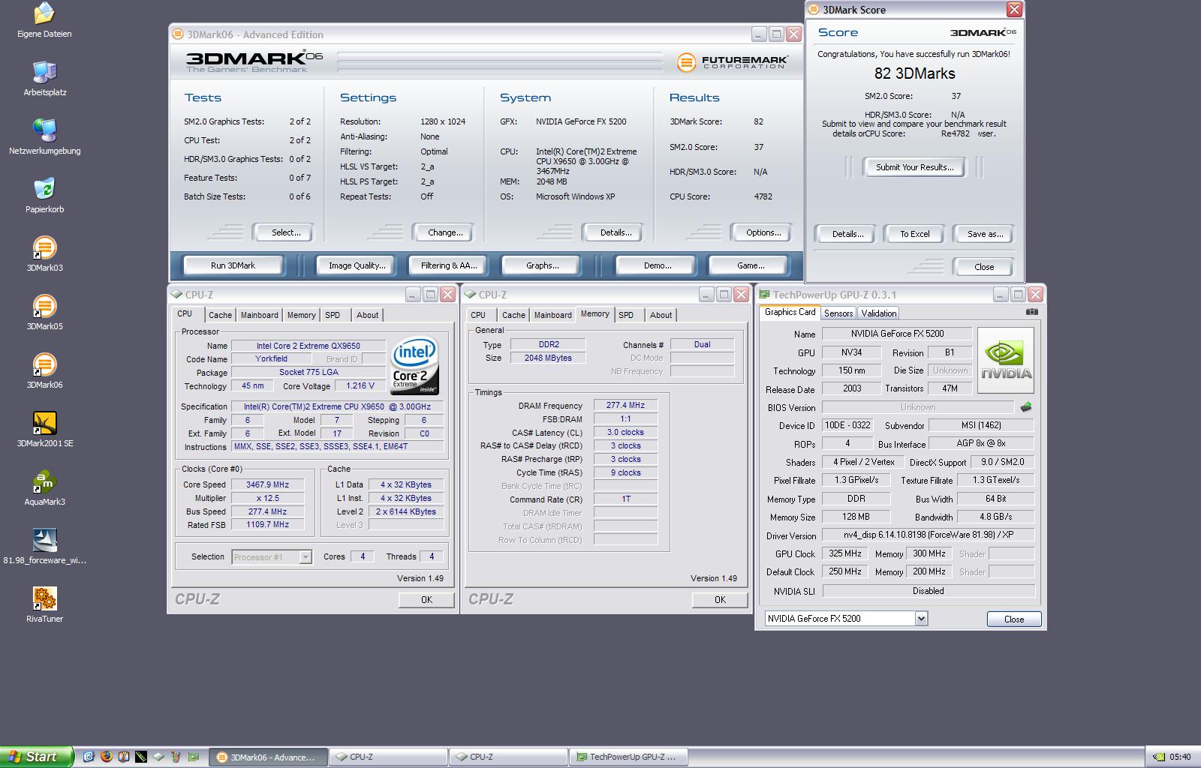The width and height of the screenshot is (1201, 768).
Task: Open the Eigene Dateien desktop icon
Action: pos(44,20)
